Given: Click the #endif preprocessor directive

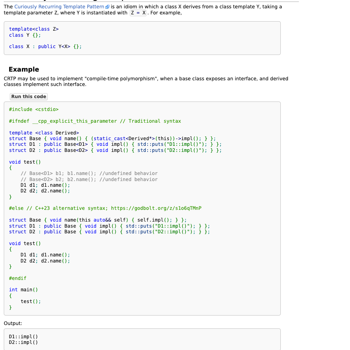Looking at the screenshot, I should coord(17,278).
